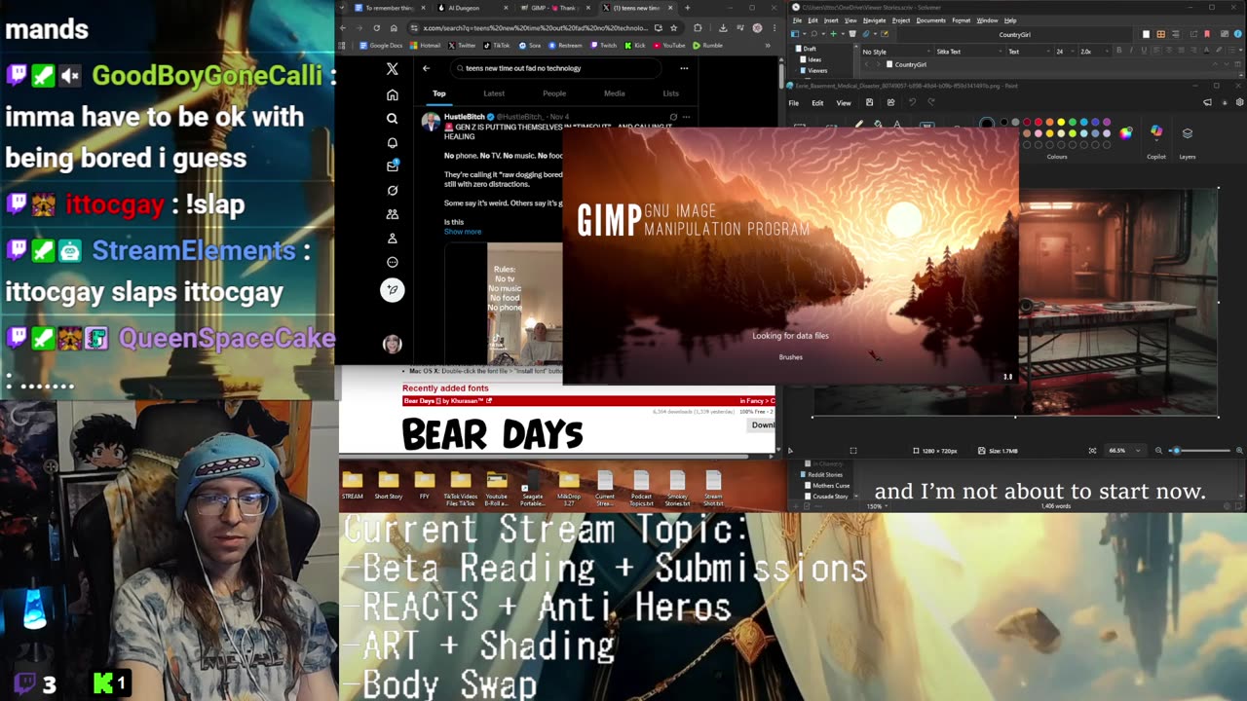Open Scrivener No Style dropdown

(x=896, y=52)
